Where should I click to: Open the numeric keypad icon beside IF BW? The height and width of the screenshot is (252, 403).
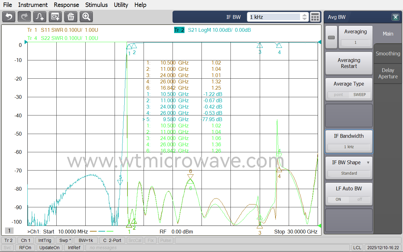point(315,17)
